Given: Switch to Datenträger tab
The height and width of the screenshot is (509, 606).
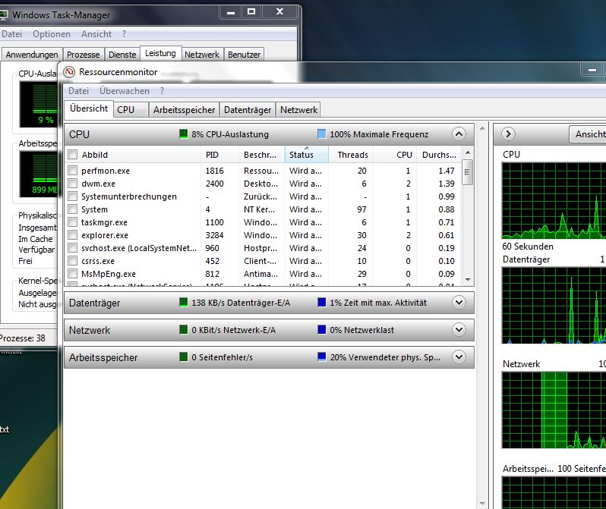Looking at the screenshot, I should [248, 110].
